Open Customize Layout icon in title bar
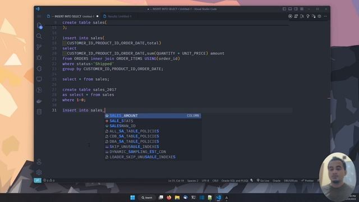Screen dimensions: 359x202 coord(302,9)
